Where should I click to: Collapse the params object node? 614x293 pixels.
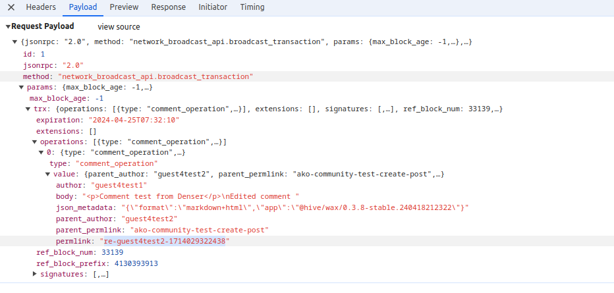(21, 87)
